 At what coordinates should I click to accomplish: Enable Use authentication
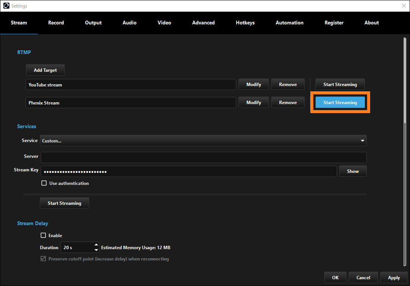[44, 183]
